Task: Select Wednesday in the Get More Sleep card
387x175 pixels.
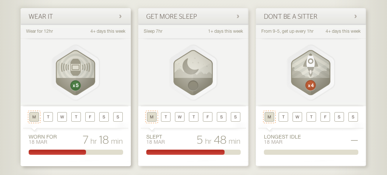Action: point(180,117)
